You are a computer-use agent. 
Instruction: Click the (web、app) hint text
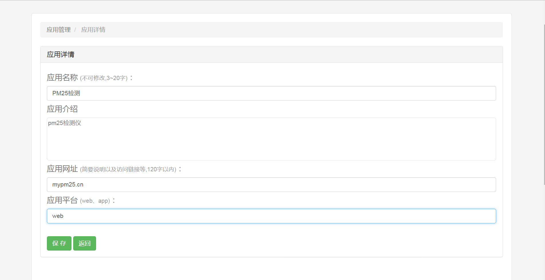[95, 201]
